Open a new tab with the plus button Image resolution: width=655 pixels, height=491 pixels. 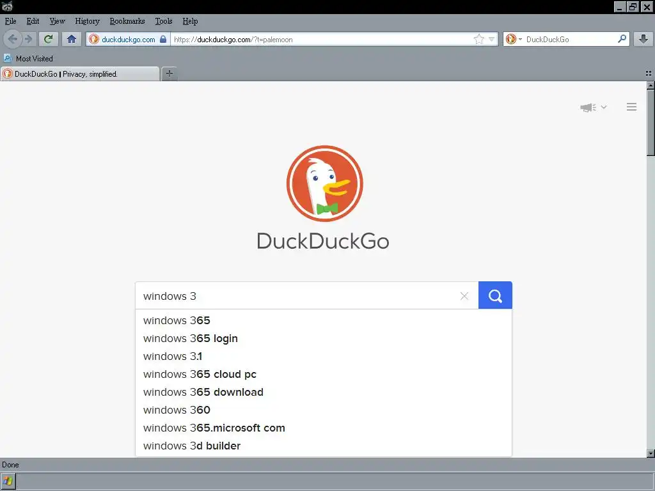click(169, 74)
